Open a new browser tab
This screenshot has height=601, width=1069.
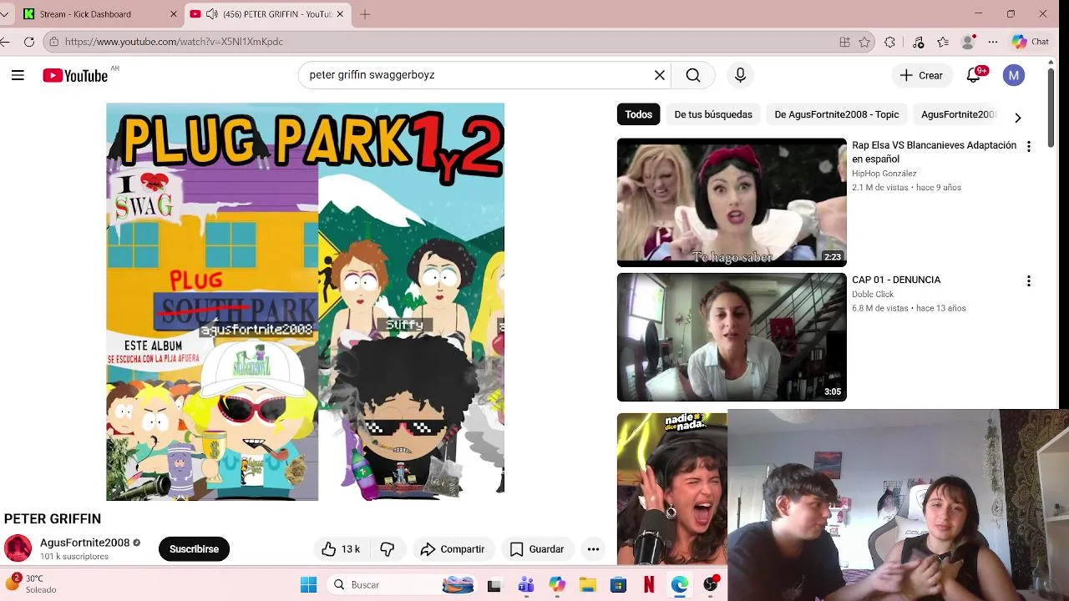pyautogui.click(x=365, y=14)
